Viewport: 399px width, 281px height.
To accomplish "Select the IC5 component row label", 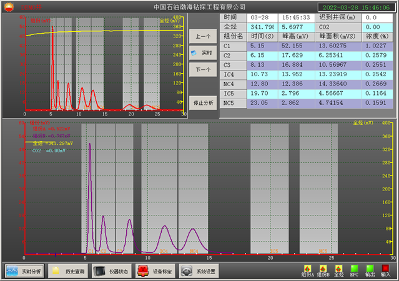I will [x=234, y=94].
